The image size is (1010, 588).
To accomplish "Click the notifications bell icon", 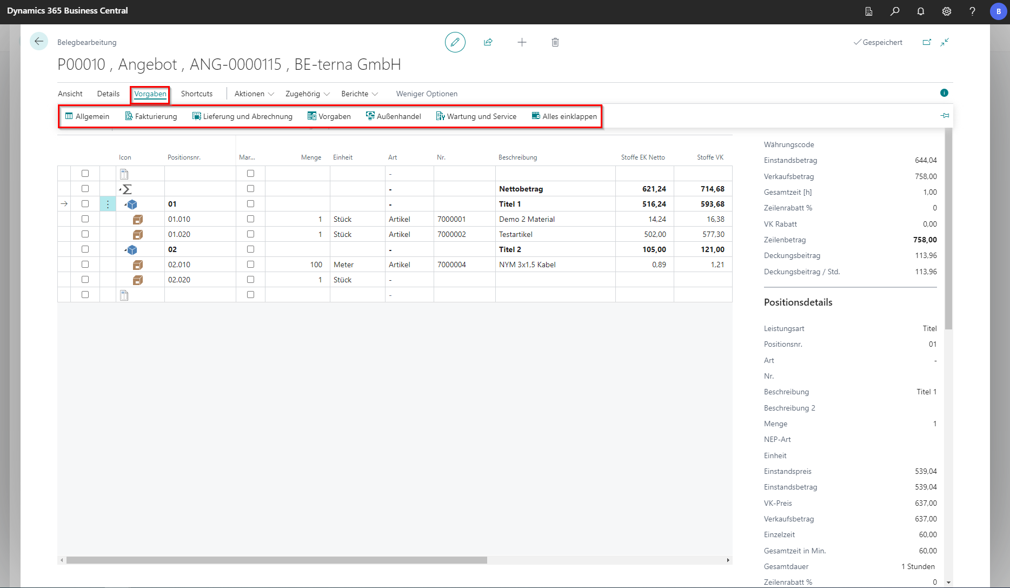I will tap(921, 11).
